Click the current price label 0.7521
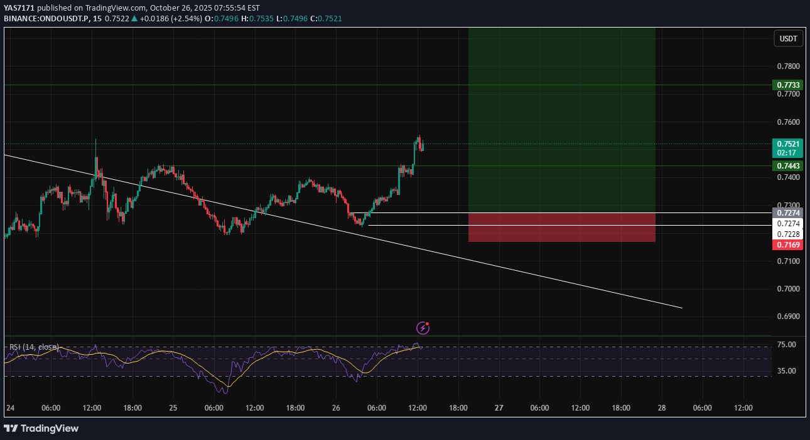 (x=788, y=144)
